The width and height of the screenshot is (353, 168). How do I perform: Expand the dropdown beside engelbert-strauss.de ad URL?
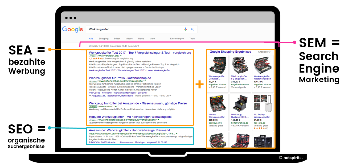pos(158,120)
